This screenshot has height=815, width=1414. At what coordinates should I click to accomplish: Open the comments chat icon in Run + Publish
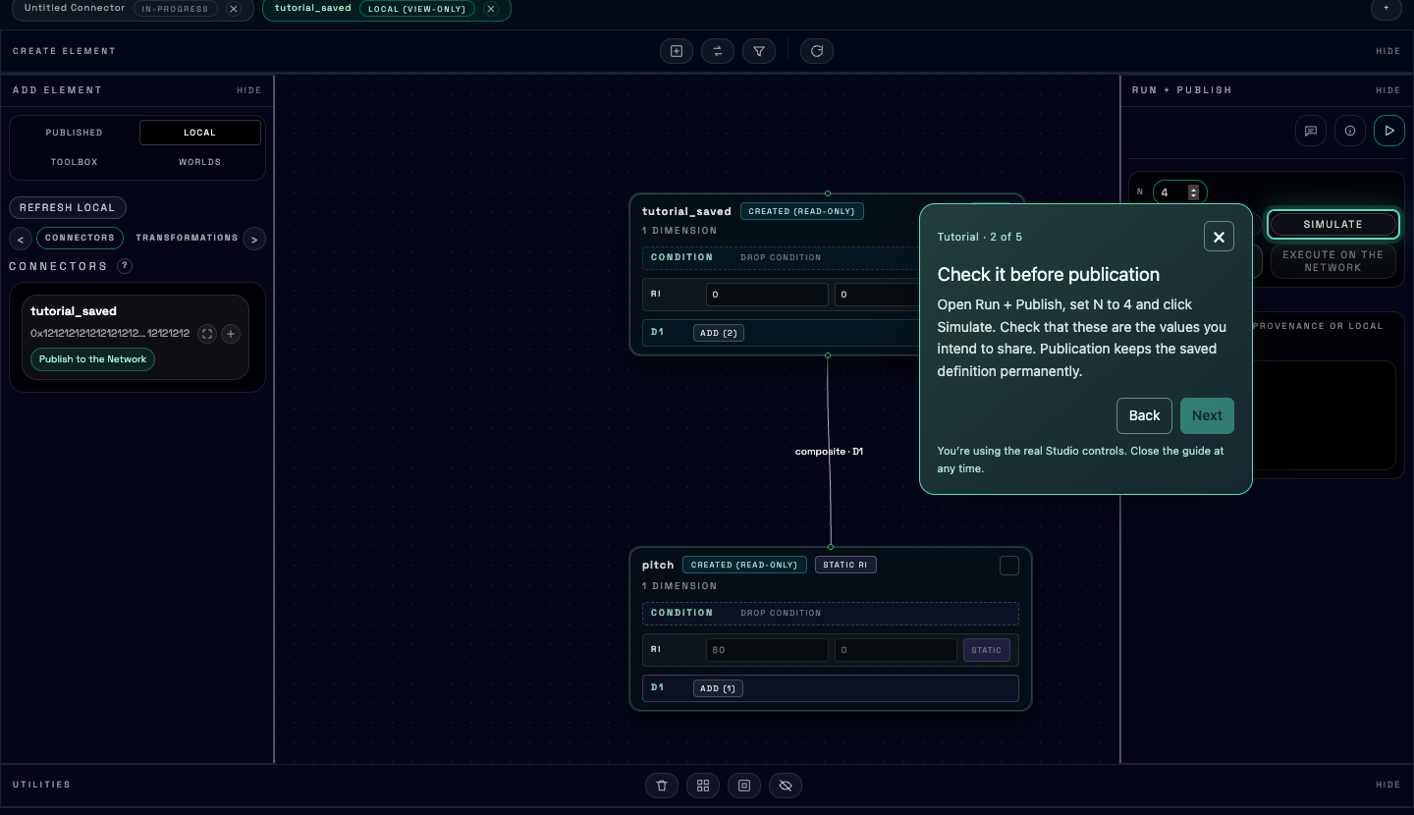coord(1311,131)
